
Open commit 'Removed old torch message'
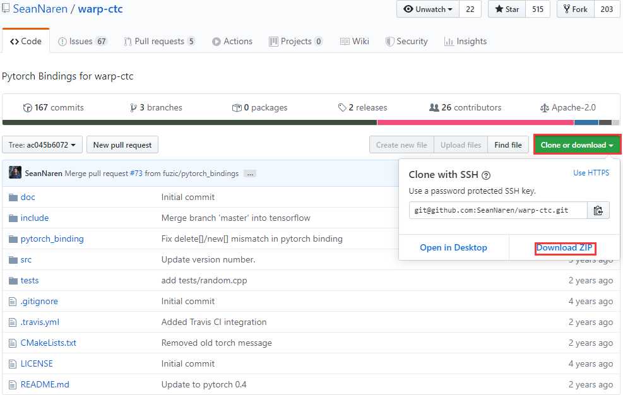click(x=217, y=343)
